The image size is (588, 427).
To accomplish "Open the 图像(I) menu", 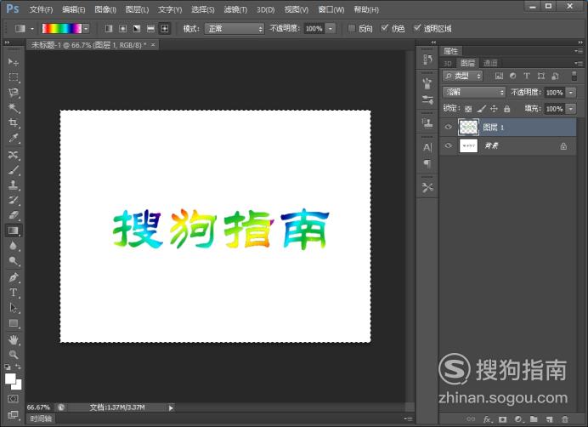I will click(105, 9).
